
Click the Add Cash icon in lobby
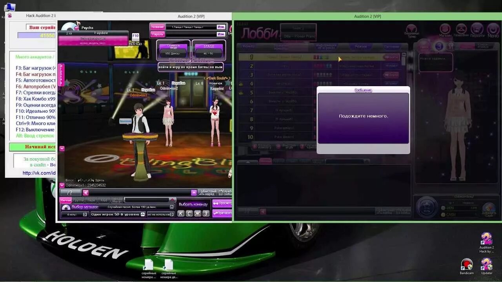pos(489,209)
